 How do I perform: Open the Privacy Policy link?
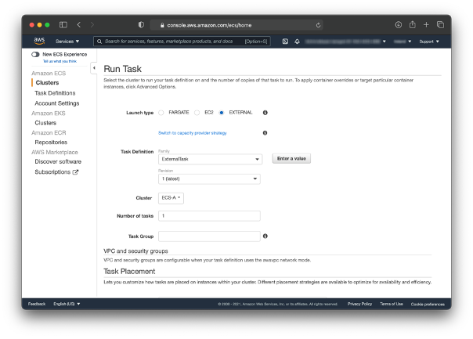pos(359,304)
